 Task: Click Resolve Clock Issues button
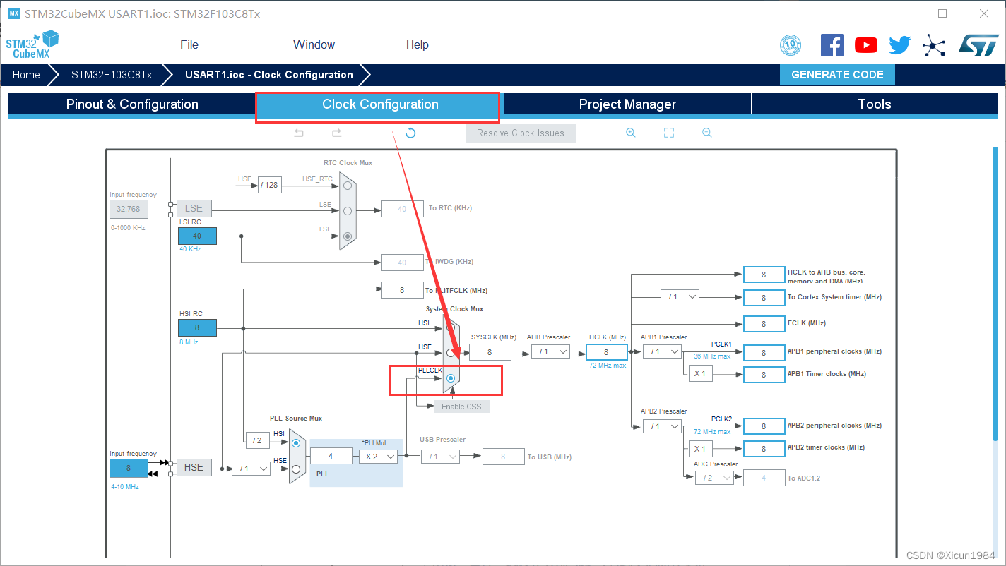(521, 133)
